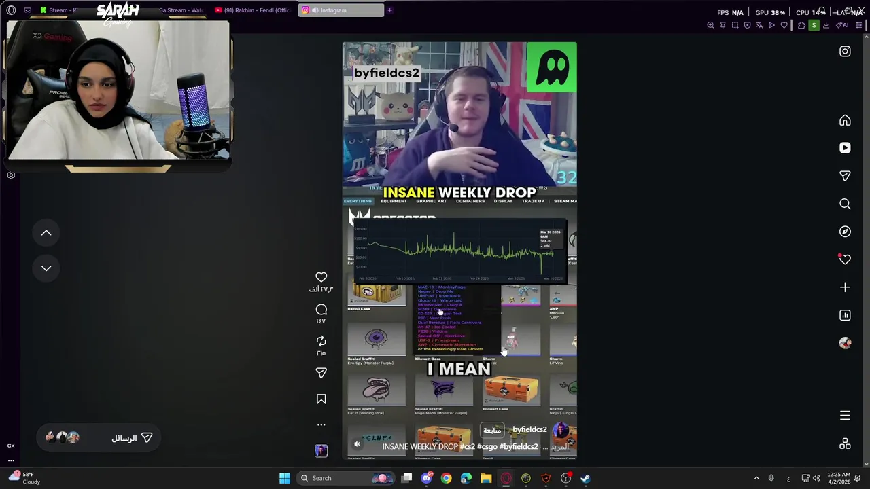870x489 pixels.
Task: Select the Instagram browser tab
Action: click(x=341, y=10)
